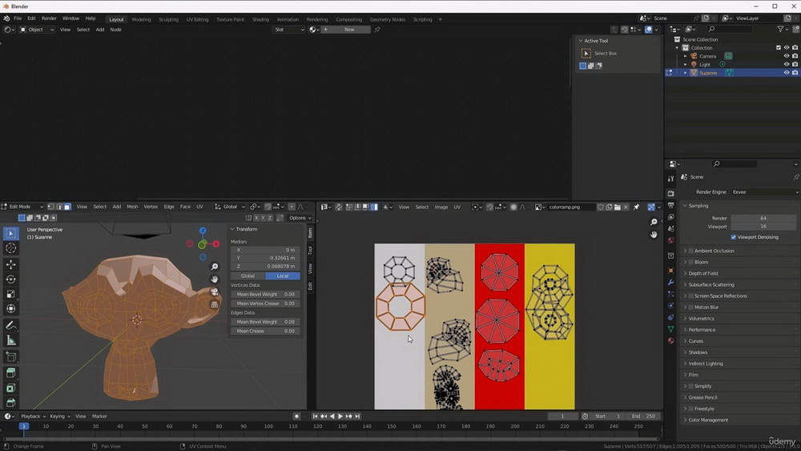Image resolution: width=801 pixels, height=451 pixels.
Task: Select the Cursor tool in viewport toolbar
Action: tap(10, 248)
